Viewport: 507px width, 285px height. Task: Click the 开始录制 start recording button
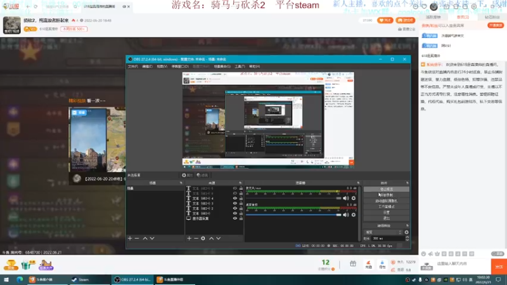point(387,195)
